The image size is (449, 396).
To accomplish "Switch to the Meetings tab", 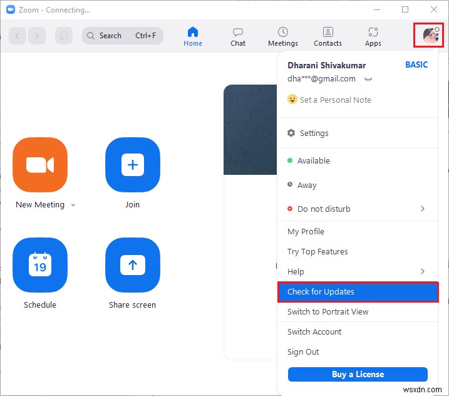I will 283,37.
